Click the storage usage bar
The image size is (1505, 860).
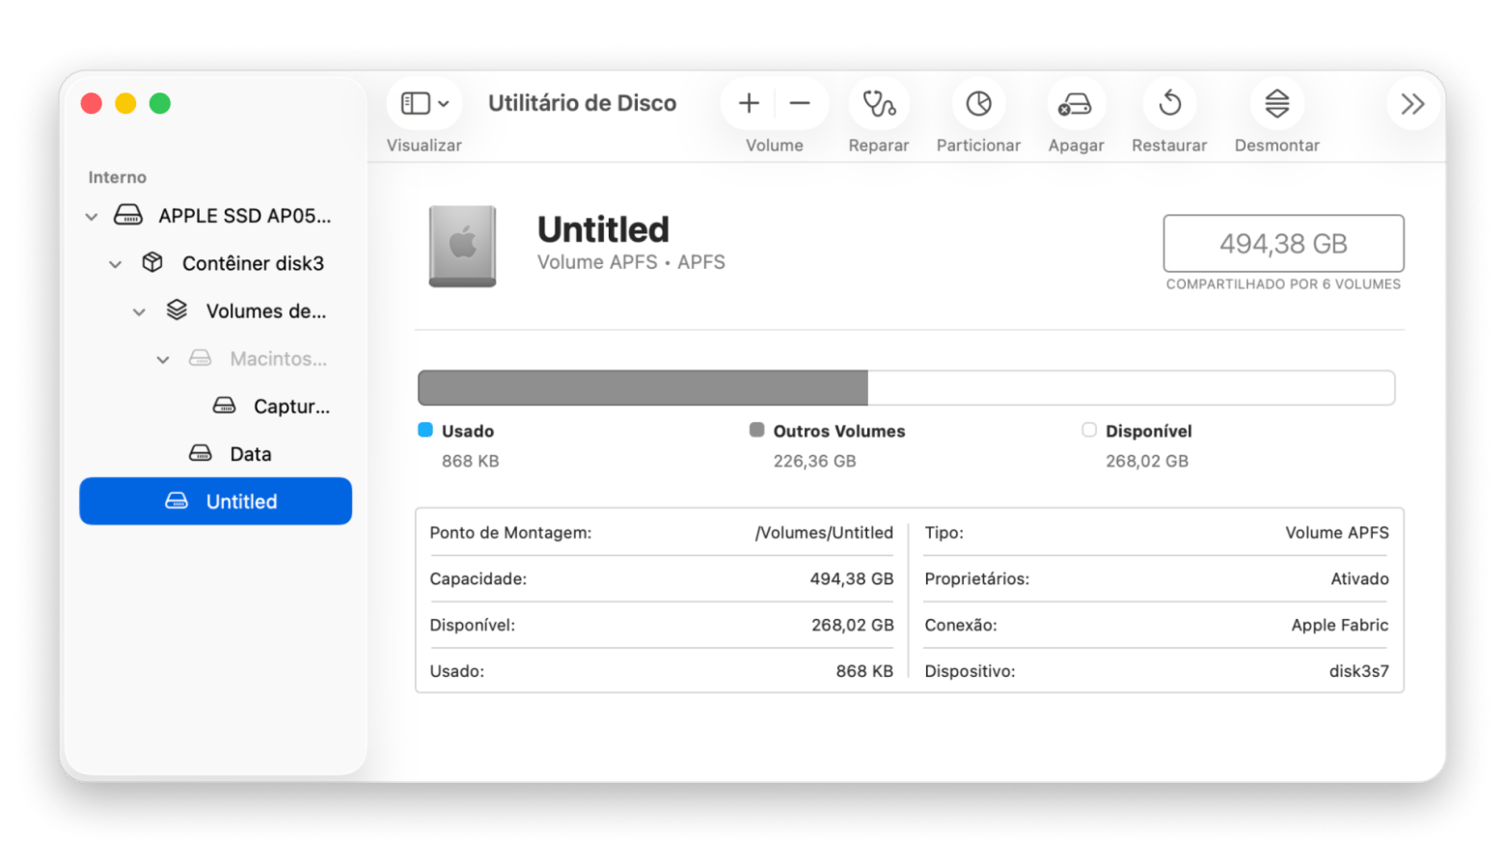[906, 389]
